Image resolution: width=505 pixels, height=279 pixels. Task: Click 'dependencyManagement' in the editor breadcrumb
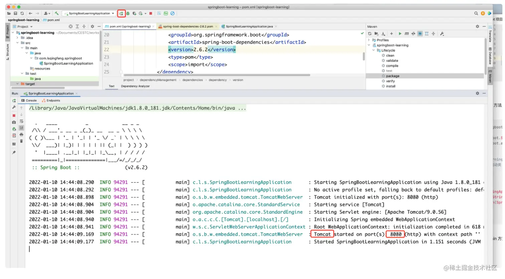click(x=158, y=80)
